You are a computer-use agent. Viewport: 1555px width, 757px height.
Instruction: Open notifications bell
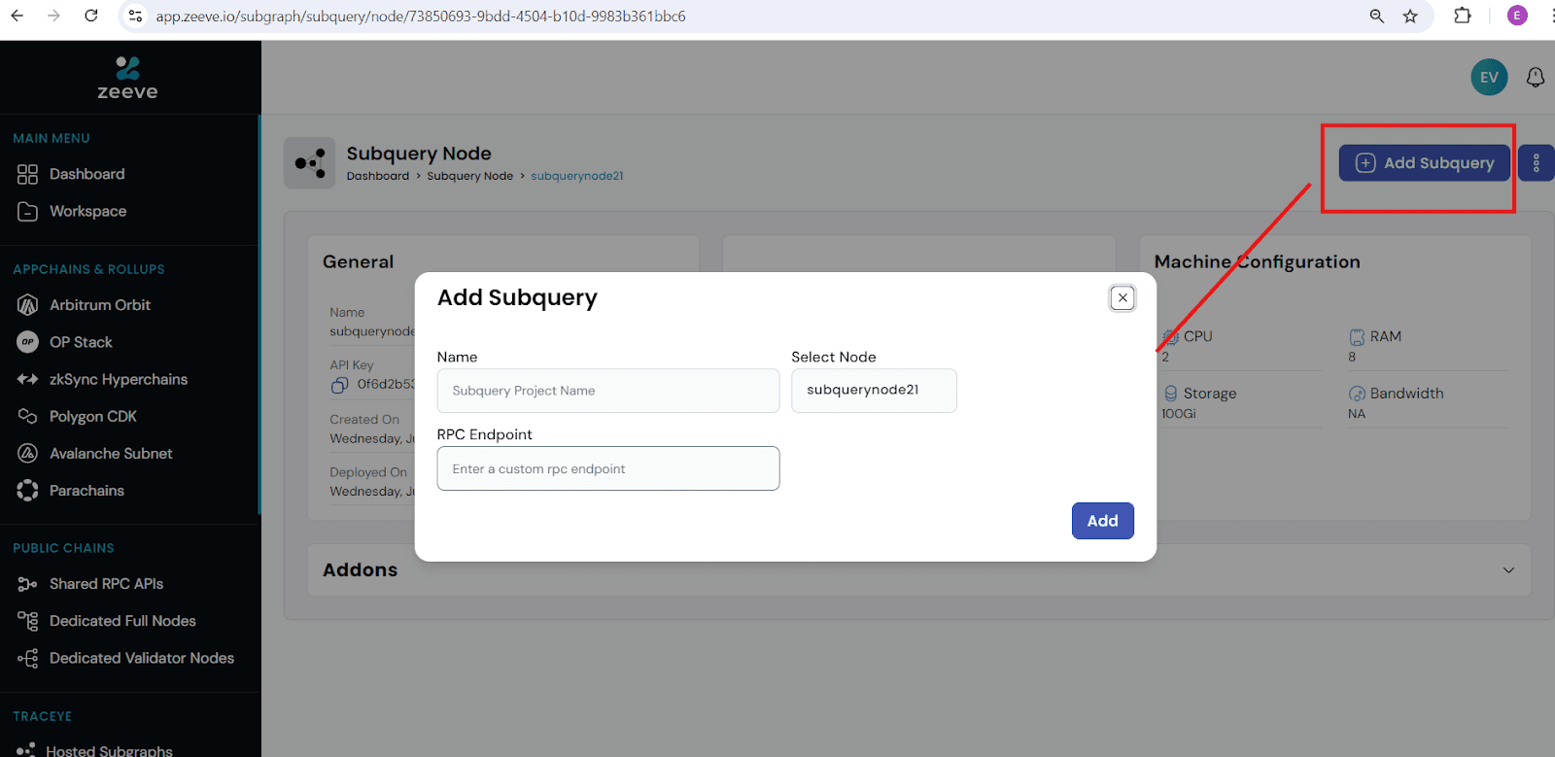click(1536, 78)
